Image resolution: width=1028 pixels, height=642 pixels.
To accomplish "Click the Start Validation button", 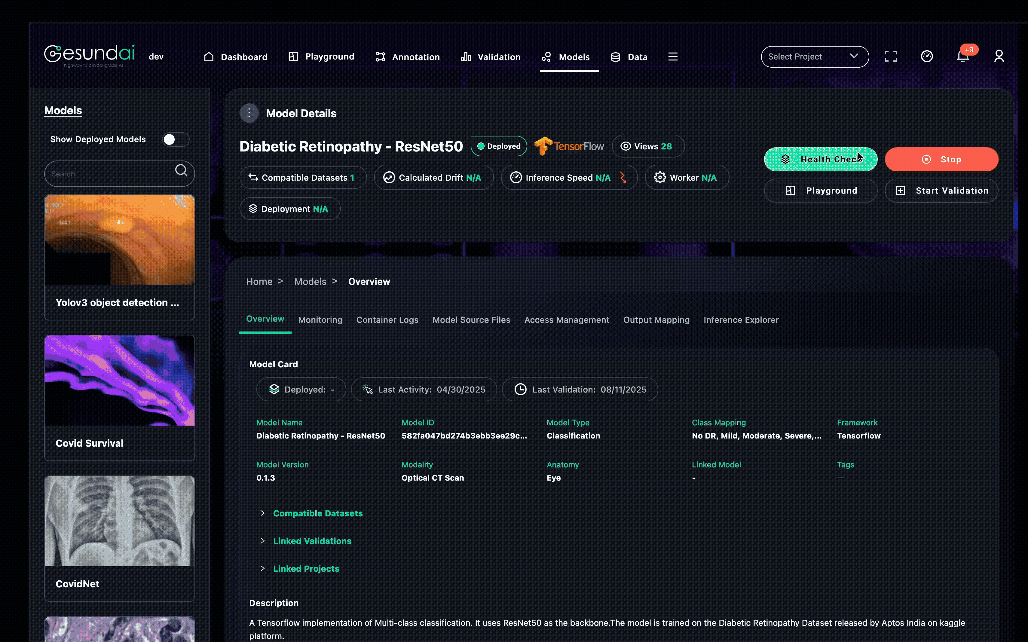I will tap(941, 191).
